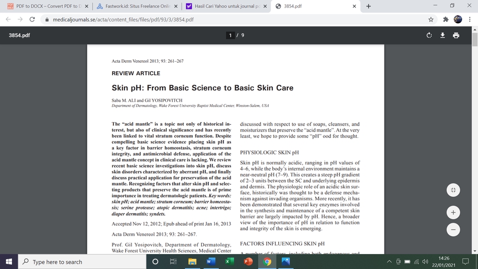The width and height of the screenshot is (478, 269).
Task: Close the Fastwork.id tab
Action: pyautogui.click(x=176, y=6)
